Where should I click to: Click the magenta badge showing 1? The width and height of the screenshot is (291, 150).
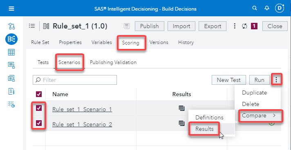coord(254,26)
